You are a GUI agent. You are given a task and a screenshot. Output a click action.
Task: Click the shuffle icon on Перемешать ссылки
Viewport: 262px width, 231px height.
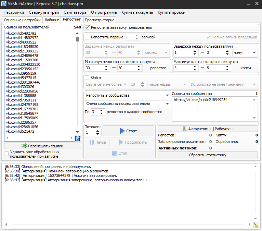coord(24,146)
